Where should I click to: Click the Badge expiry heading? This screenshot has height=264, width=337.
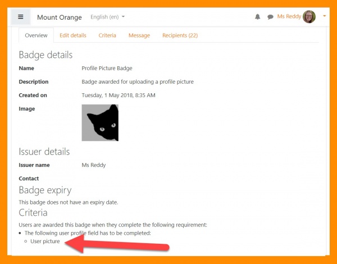pos(45,190)
